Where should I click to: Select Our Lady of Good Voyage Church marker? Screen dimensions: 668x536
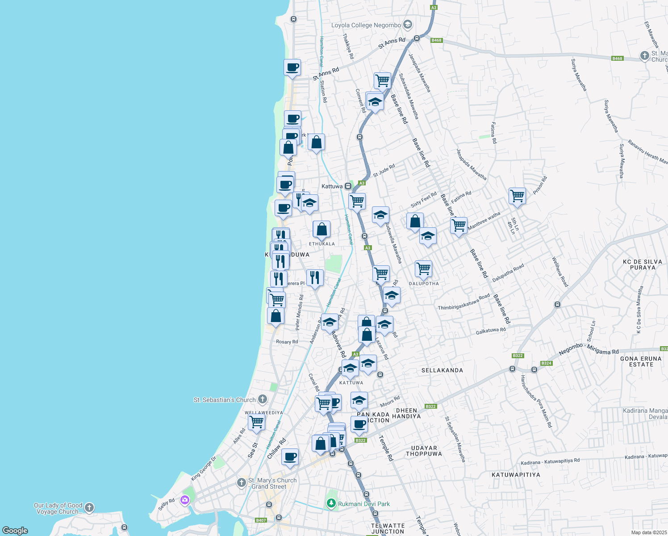pyautogui.click(x=88, y=507)
